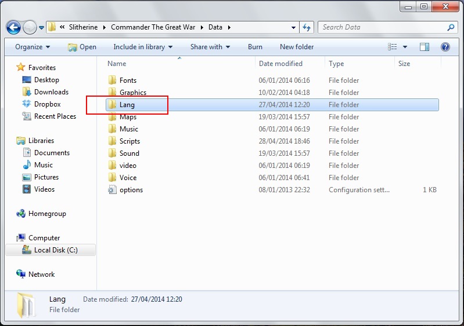
Task: Select the Lang folder icon
Action: [112, 105]
